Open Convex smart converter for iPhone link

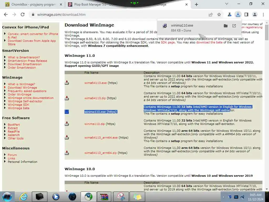[33, 36]
